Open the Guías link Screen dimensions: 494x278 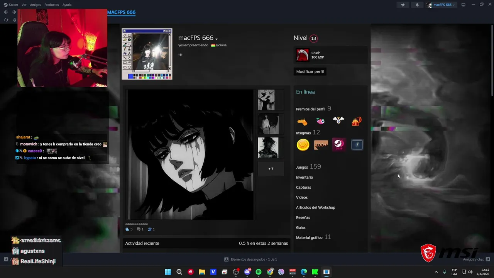click(301, 227)
